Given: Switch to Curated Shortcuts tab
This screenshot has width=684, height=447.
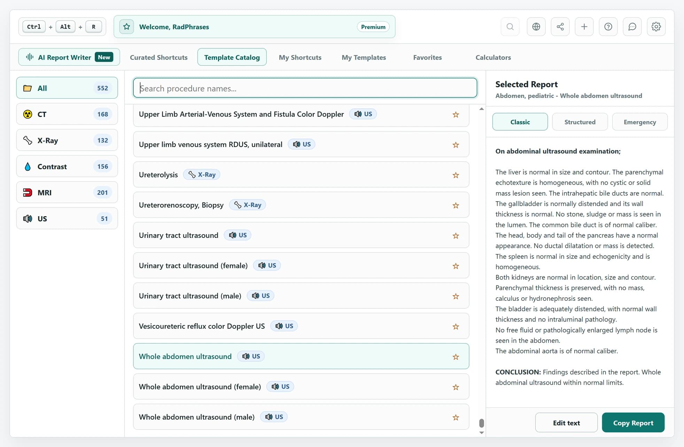Looking at the screenshot, I should tap(159, 57).
